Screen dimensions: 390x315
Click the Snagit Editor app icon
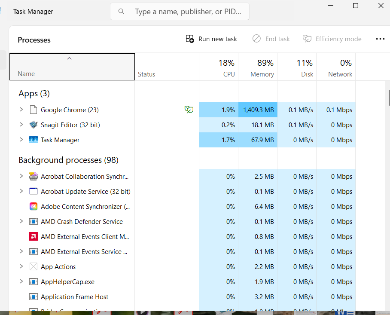click(34, 125)
